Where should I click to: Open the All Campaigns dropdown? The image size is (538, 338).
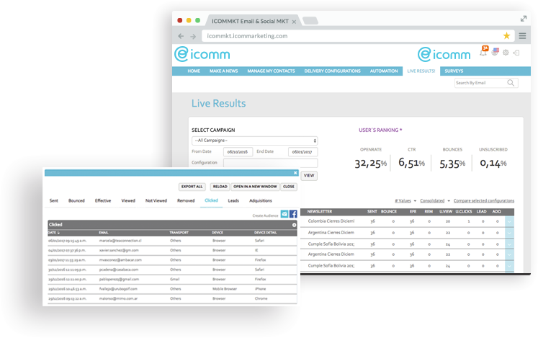pos(254,141)
